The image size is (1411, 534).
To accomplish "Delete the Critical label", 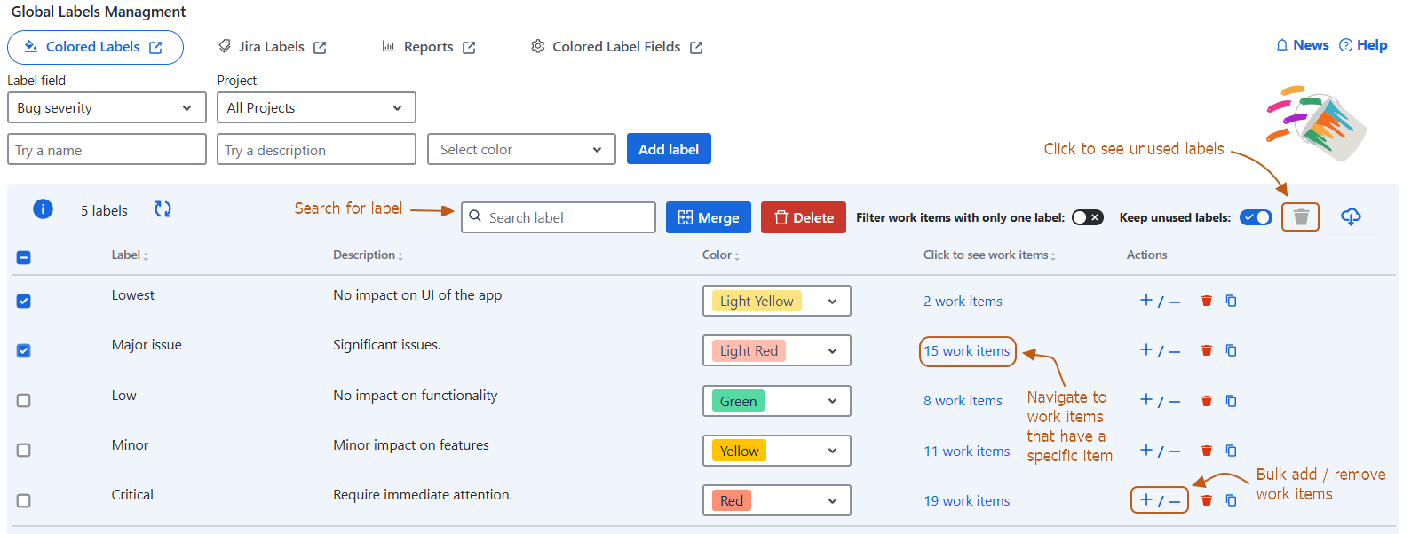I will point(1207,500).
